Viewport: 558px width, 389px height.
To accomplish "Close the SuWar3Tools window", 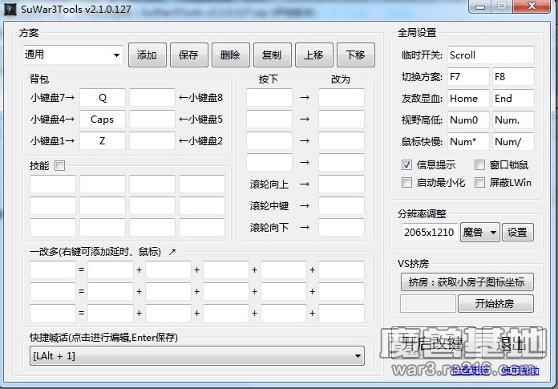I will pyautogui.click(x=532, y=6).
